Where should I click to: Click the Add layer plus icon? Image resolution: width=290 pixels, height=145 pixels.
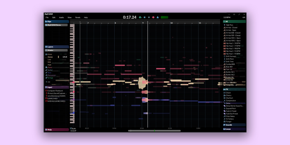point(46,82)
